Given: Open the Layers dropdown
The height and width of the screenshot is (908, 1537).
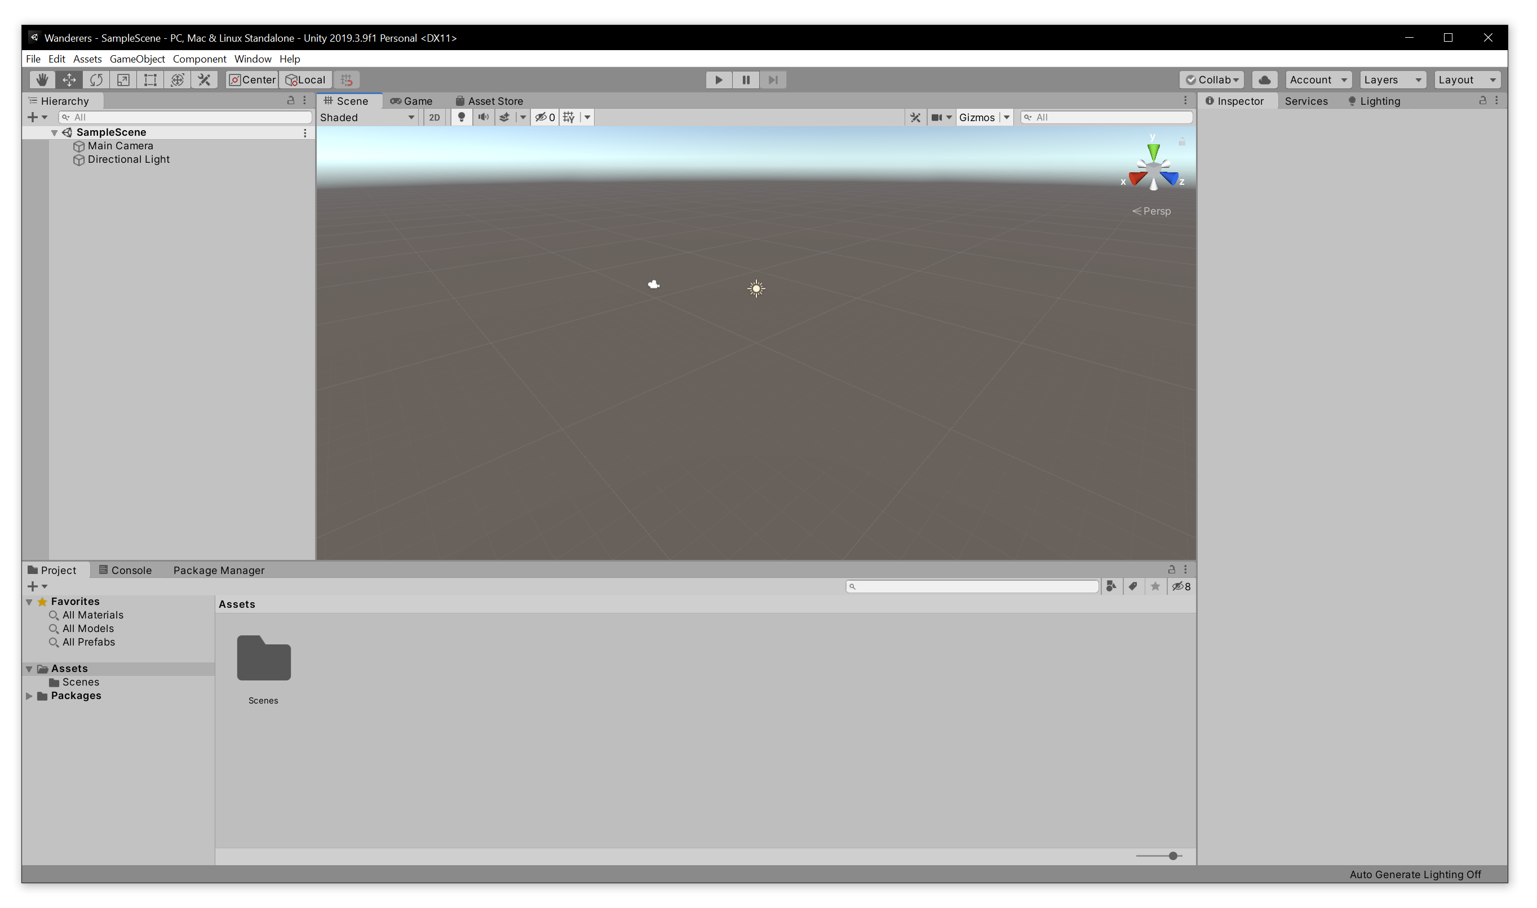Looking at the screenshot, I should tap(1393, 80).
